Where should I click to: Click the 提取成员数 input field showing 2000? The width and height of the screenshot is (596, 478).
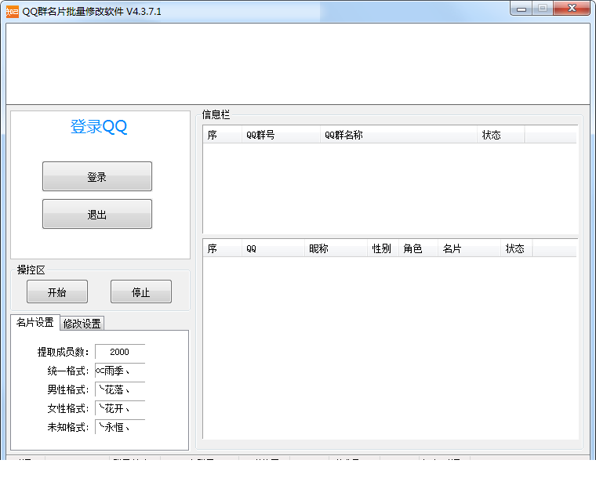(120, 352)
